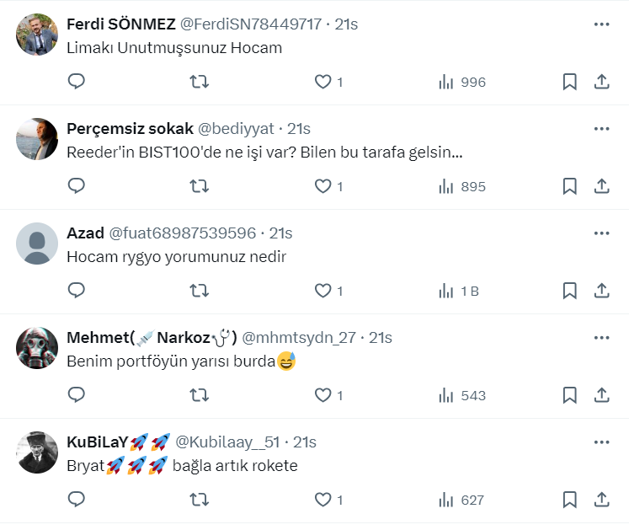Open Ferdi SÖNMEZ's display name link
This screenshot has width=629, height=530.
click(x=120, y=24)
